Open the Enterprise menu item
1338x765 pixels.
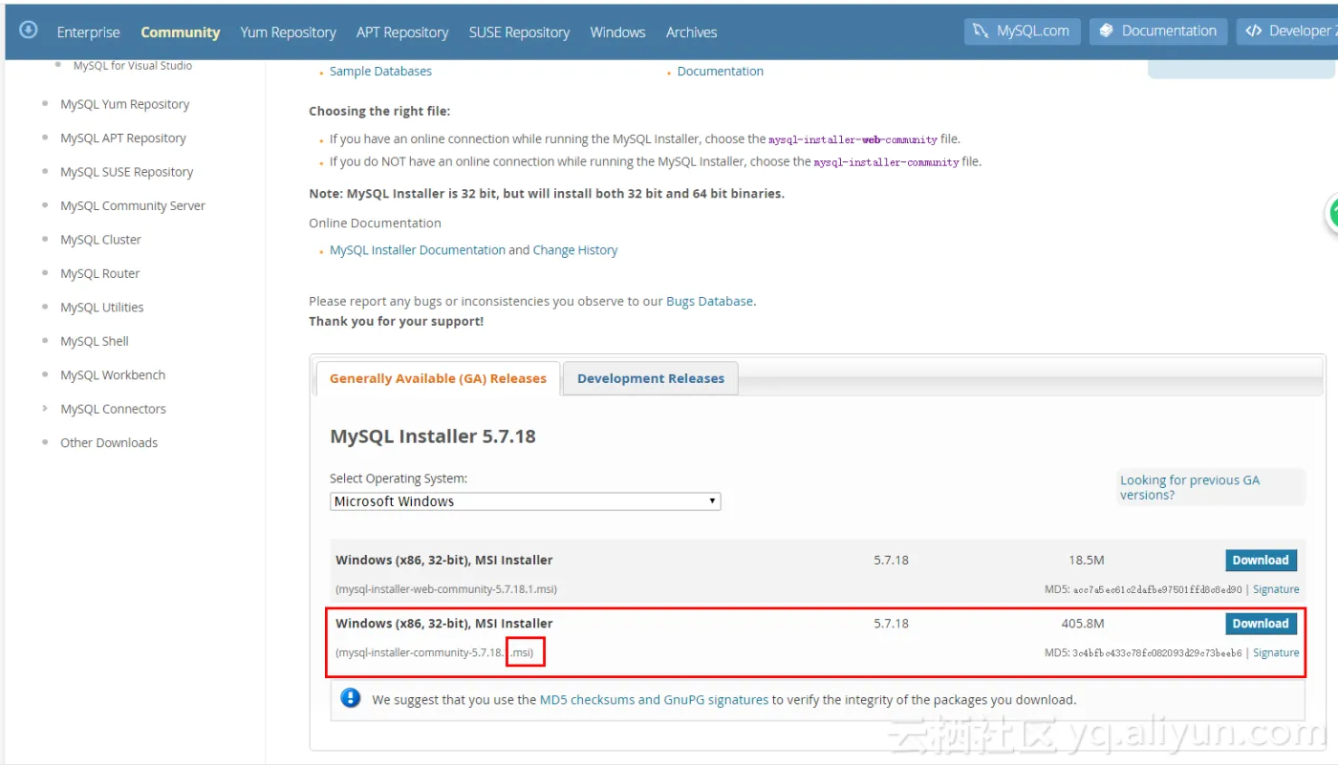89,32
